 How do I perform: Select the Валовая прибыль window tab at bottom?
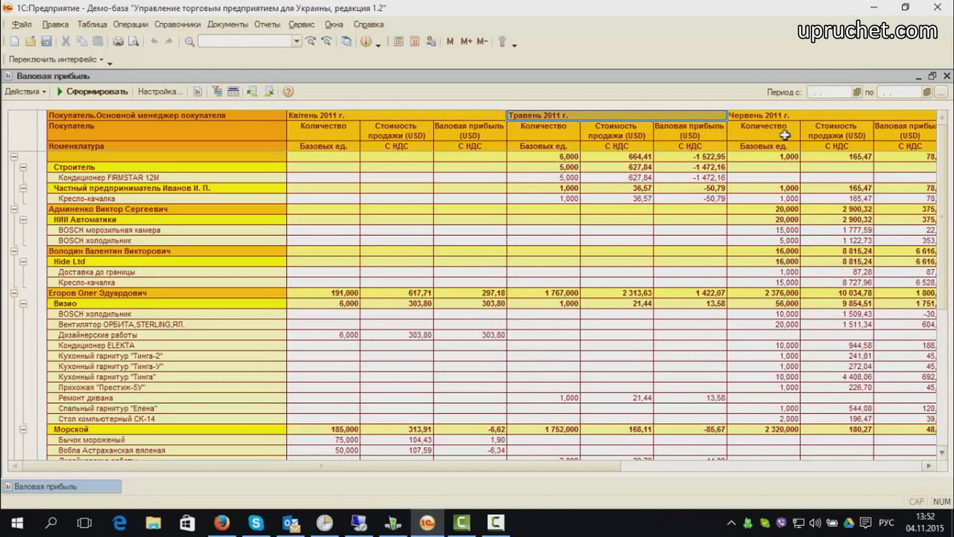(62, 487)
